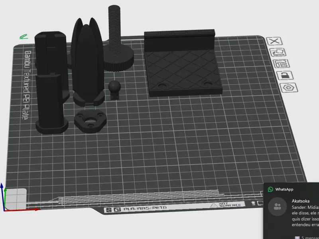
Task: Click the WhatsApp logo in notification
Action: (270, 190)
